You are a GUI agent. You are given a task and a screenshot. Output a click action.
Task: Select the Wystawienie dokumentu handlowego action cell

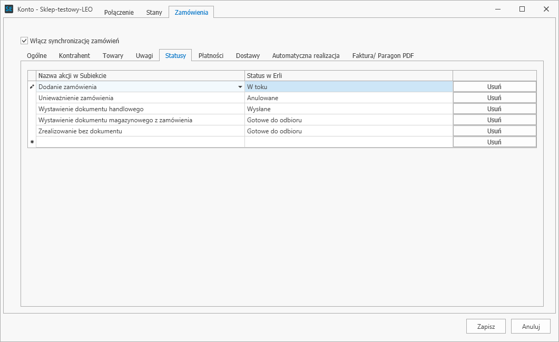click(141, 109)
